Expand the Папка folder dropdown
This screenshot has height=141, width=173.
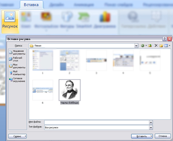(136, 46)
